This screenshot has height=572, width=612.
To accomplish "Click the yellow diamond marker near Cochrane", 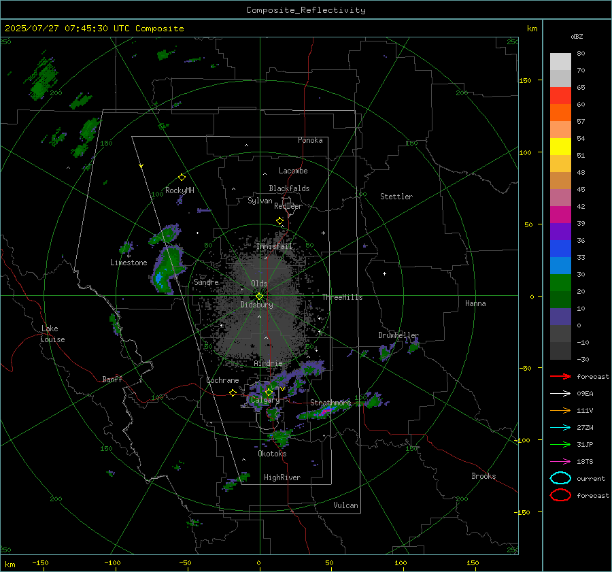I will point(233,393).
